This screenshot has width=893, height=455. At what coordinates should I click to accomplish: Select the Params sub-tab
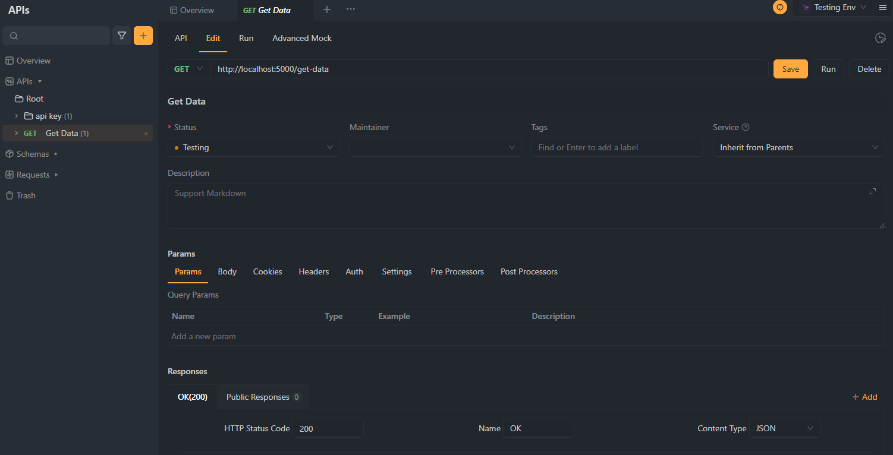[x=188, y=271]
